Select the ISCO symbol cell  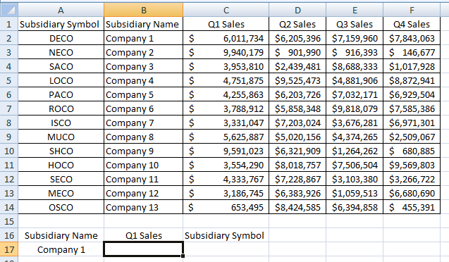point(61,123)
